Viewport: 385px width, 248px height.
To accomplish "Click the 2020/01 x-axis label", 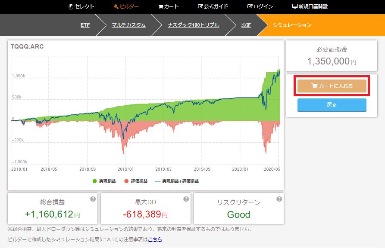I will (240, 169).
